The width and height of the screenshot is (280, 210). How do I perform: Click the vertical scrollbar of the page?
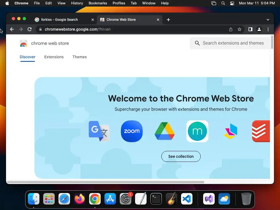[x=272, y=42]
